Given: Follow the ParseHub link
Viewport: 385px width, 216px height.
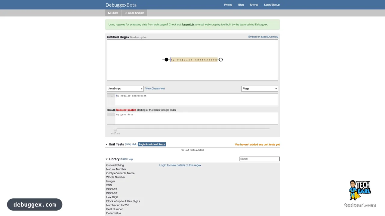Looking at the screenshot, I should coord(187,25).
